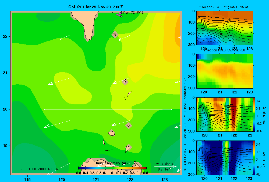Click the '14' contour label in temperature section
This screenshot has width=269, height=182.
point(206,39)
